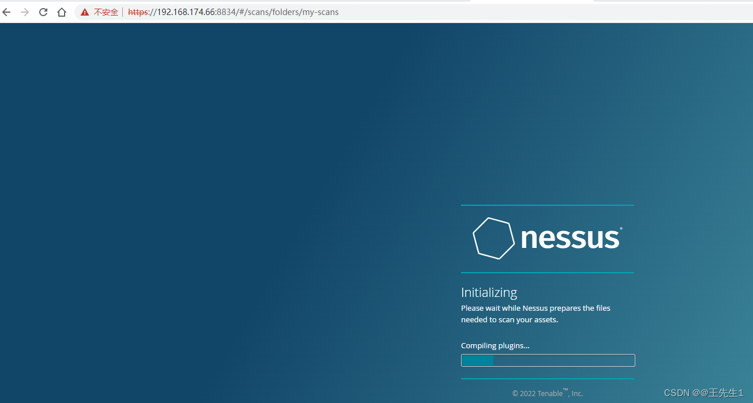Focus the address bar showing 192.168.174.66:8834

413,12
